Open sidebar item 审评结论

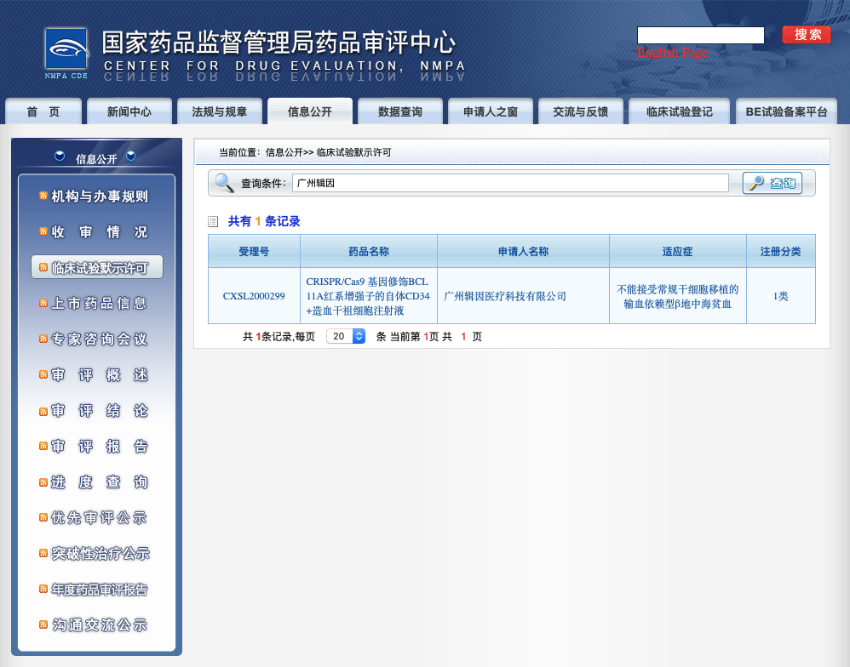[x=100, y=411]
